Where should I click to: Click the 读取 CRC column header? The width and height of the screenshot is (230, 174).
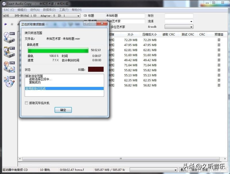tap(168, 34)
